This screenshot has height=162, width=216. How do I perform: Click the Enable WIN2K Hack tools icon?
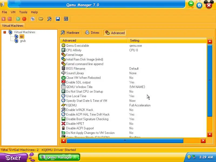point(63,110)
